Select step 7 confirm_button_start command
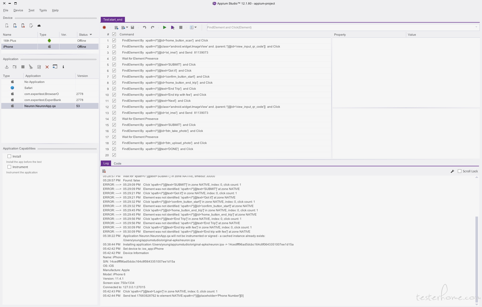This screenshot has height=307, width=482. (216, 77)
